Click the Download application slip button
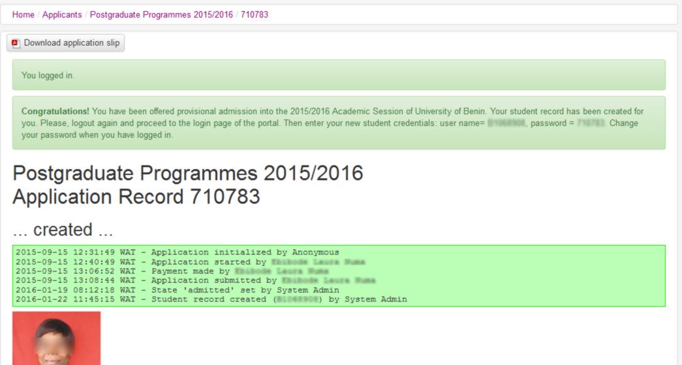Viewport: 682px width, 365px height. tap(66, 43)
